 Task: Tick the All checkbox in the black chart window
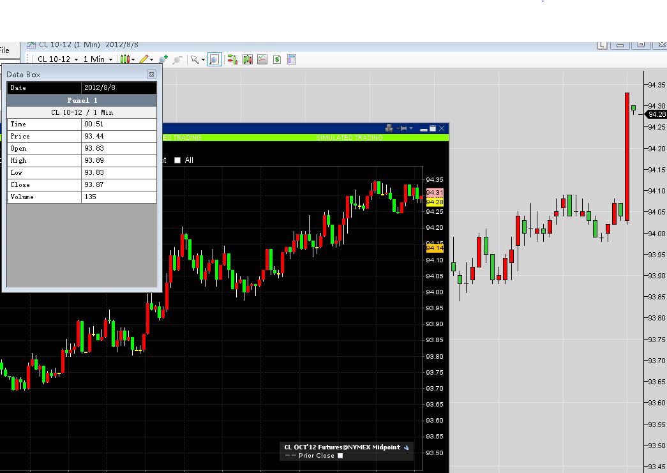tap(177, 160)
